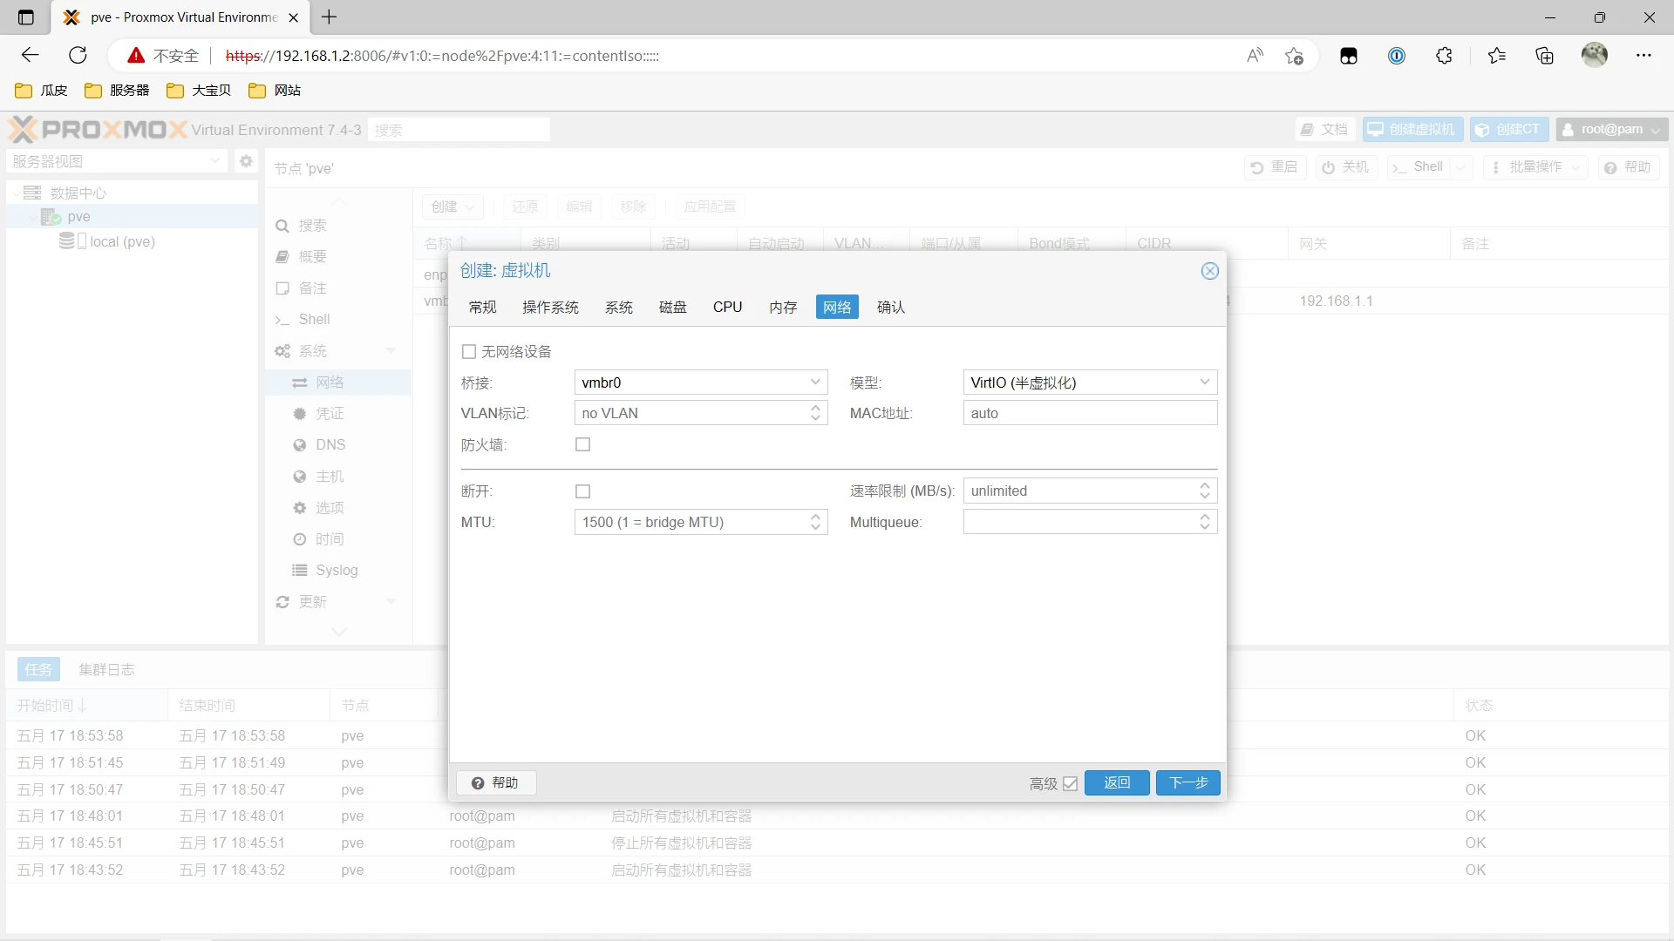This screenshot has height=941, width=1674.
Task: Open the root@pam user menu
Action: 1612,130
